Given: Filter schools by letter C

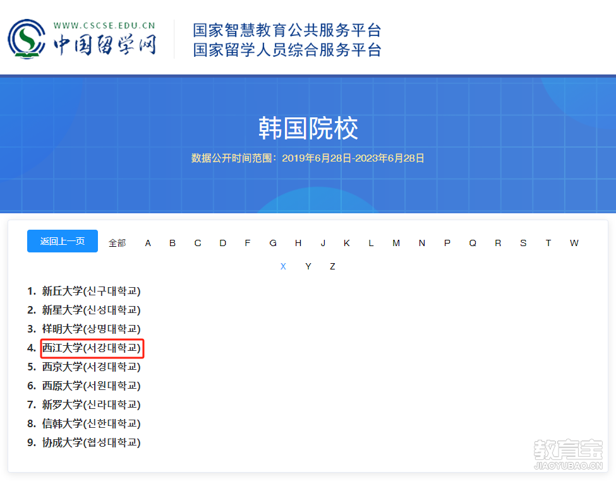Looking at the screenshot, I should pyautogui.click(x=198, y=243).
